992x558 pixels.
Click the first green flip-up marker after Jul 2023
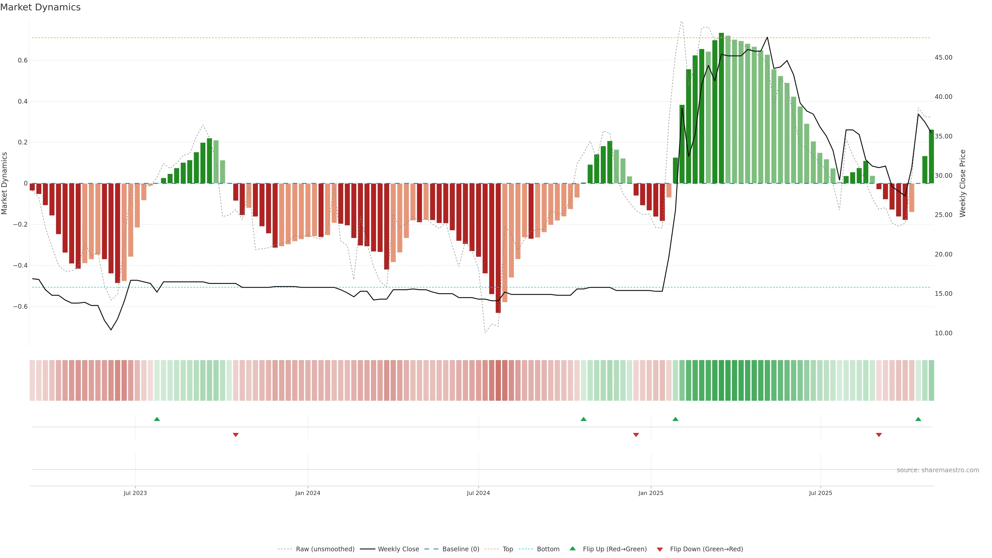[x=157, y=419]
